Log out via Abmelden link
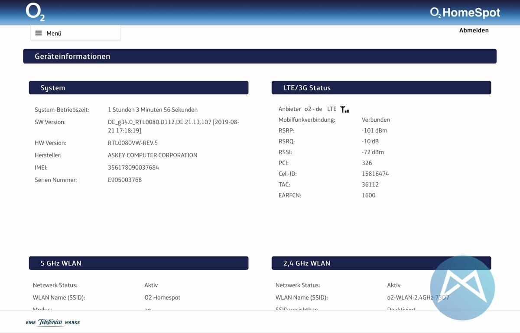 click(x=474, y=30)
